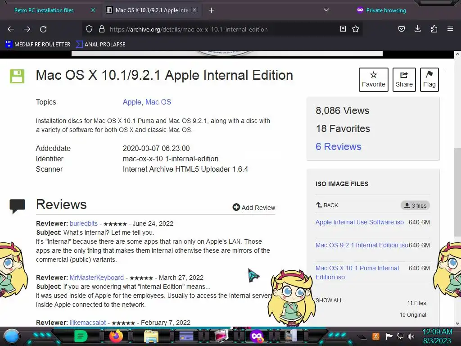Download Apple Internal Use Software.iso
This screenshot has width=461, height=346.
[360, 222]
